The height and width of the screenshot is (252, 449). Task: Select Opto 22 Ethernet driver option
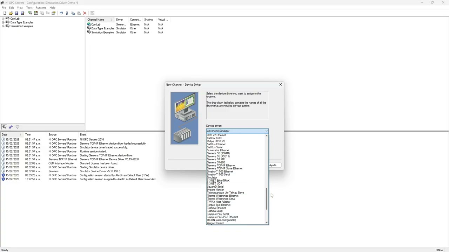tap(216, 135)
